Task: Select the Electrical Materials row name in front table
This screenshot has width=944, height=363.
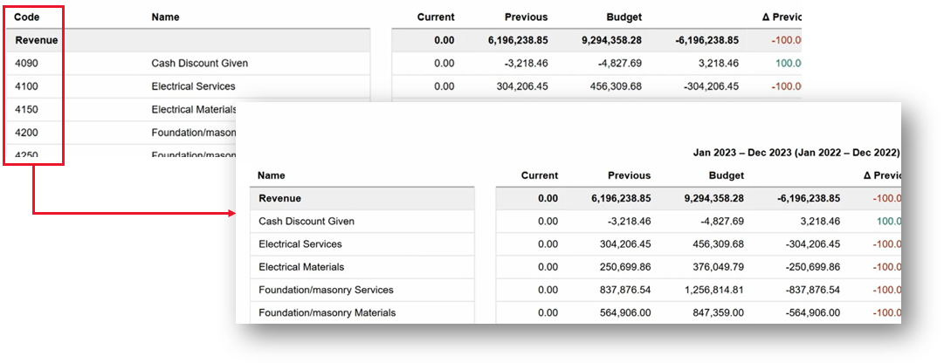Action: point(301,267)
